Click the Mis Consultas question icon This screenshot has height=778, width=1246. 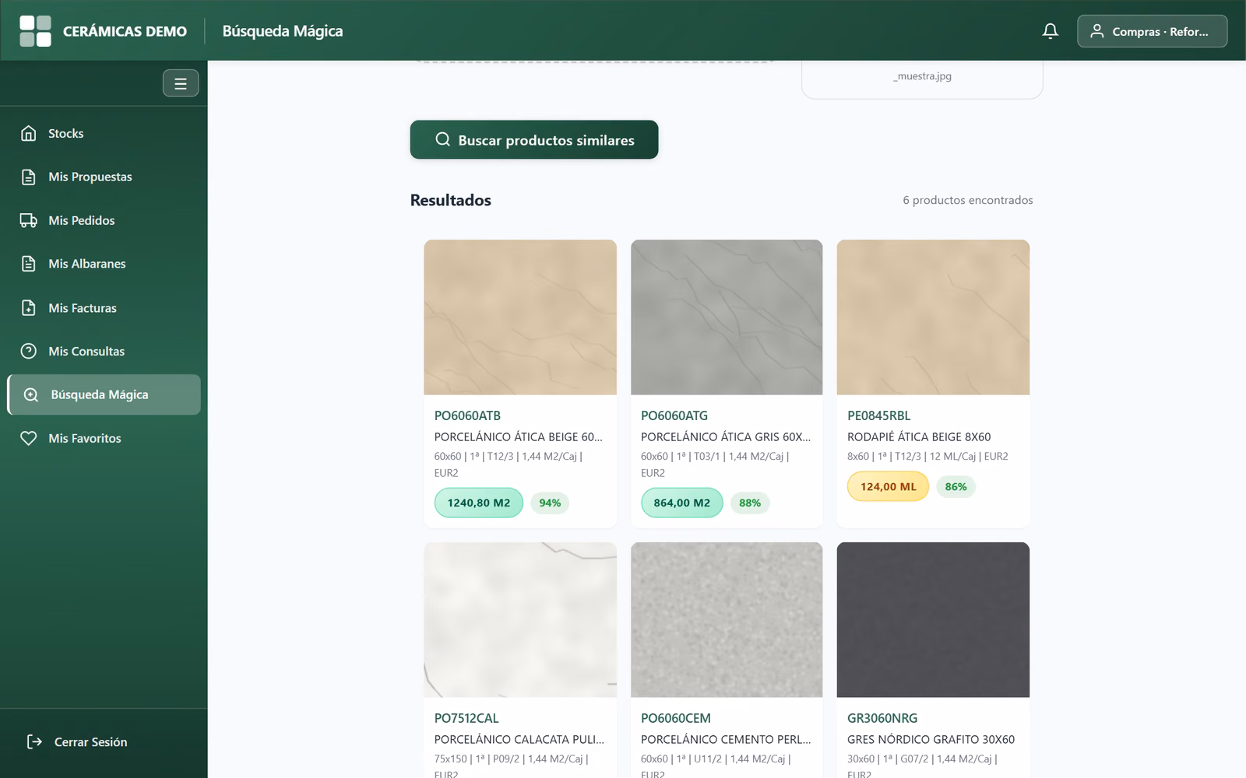click(x=29, y=351)
